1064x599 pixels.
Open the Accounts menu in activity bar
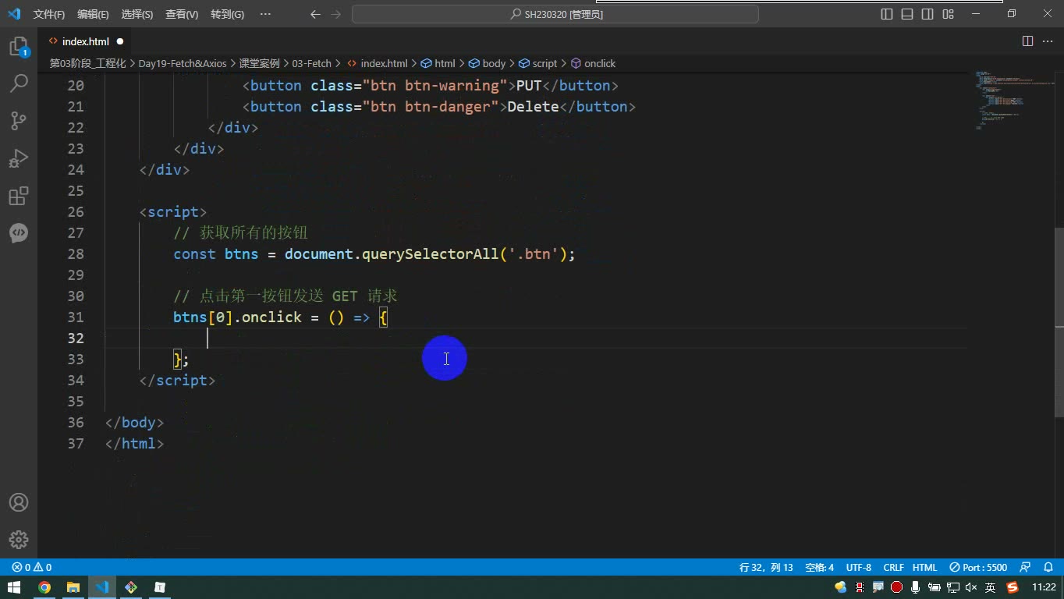(x=19, y=502)
